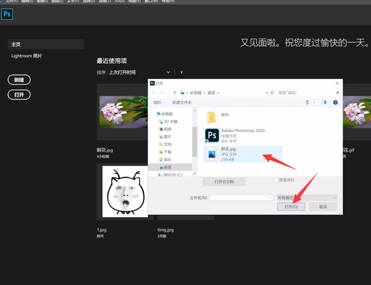Select 下载 in the folder tree
371x285 pixels.
(x=165, y=152)
